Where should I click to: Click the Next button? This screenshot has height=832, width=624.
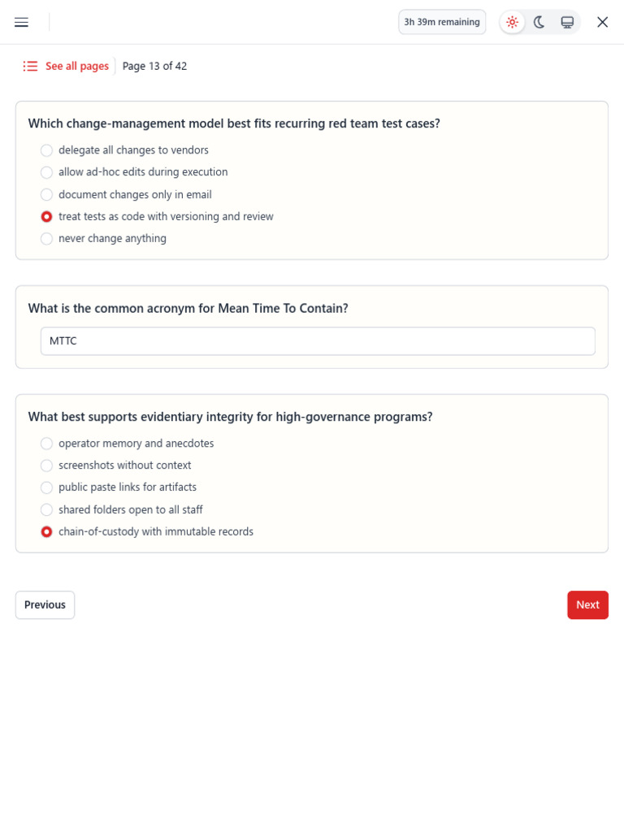point(587,604)
